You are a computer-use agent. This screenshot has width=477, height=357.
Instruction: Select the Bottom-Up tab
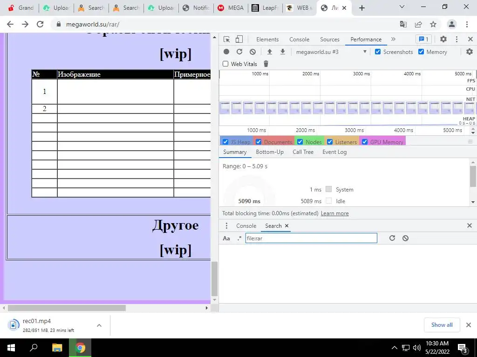[270, 152]
